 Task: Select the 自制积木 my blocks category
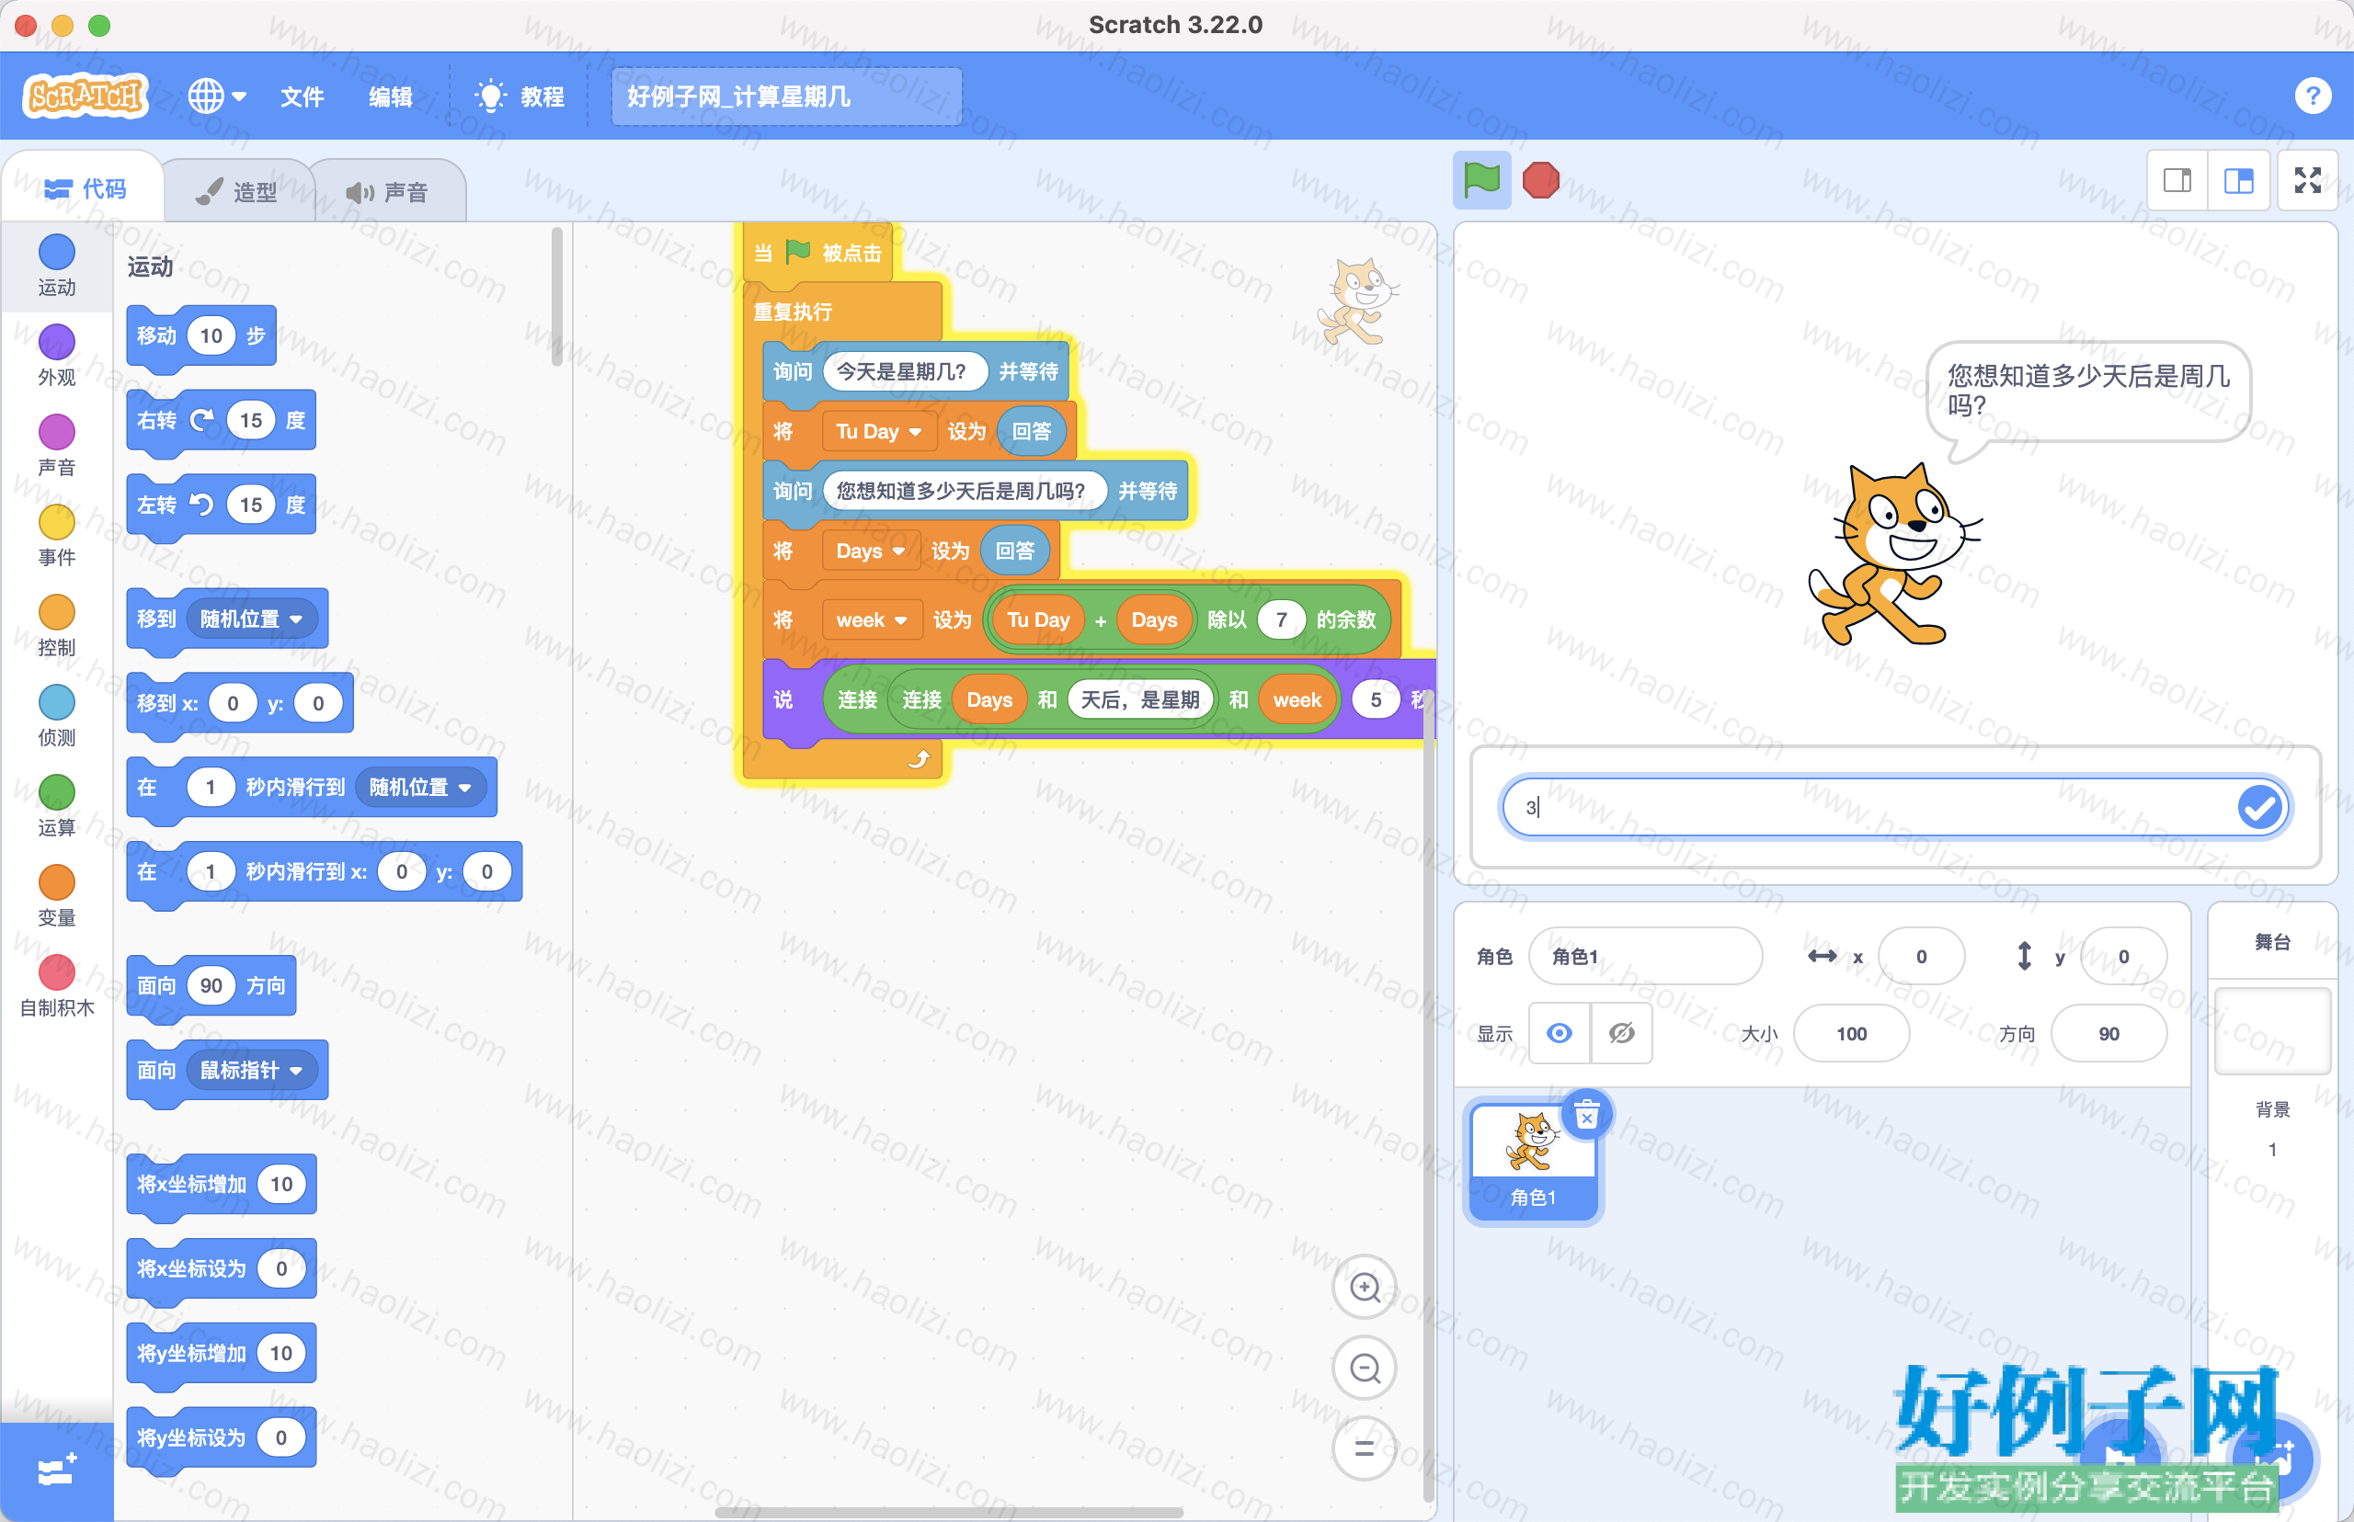[56, 985]
